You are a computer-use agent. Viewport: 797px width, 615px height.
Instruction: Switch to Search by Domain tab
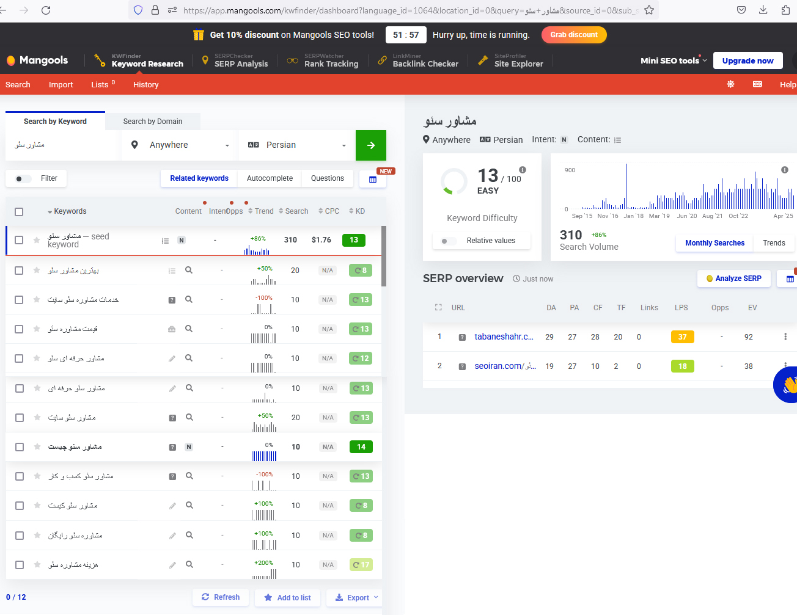(153, 122)
